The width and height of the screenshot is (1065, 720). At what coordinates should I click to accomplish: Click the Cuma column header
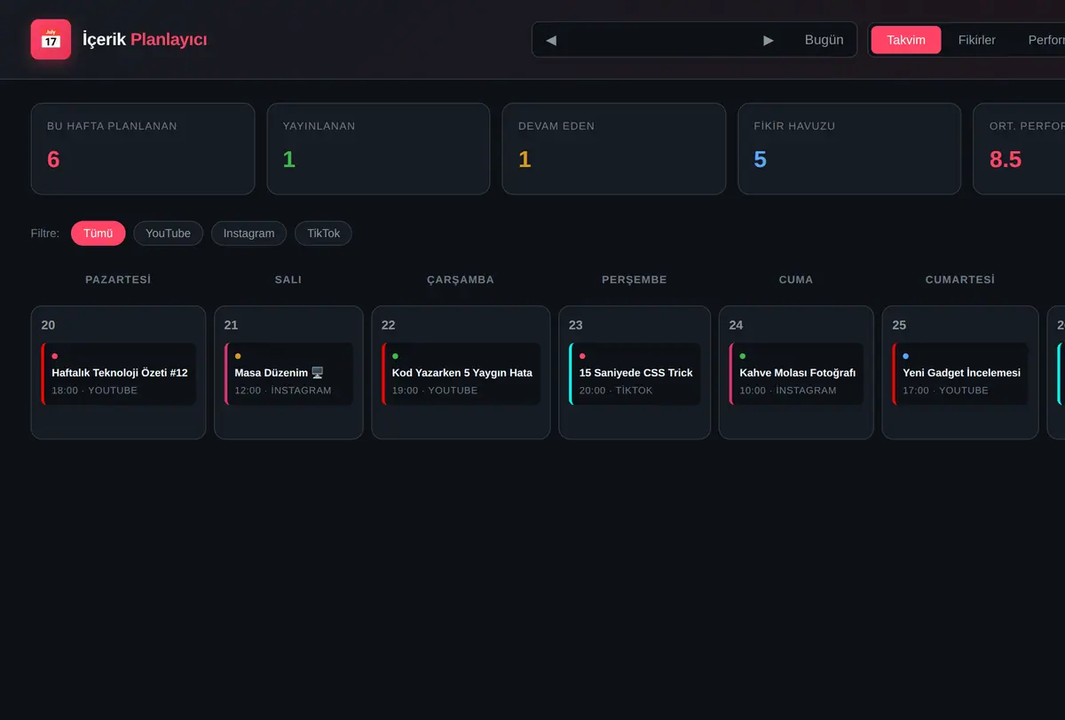[796, 280]
